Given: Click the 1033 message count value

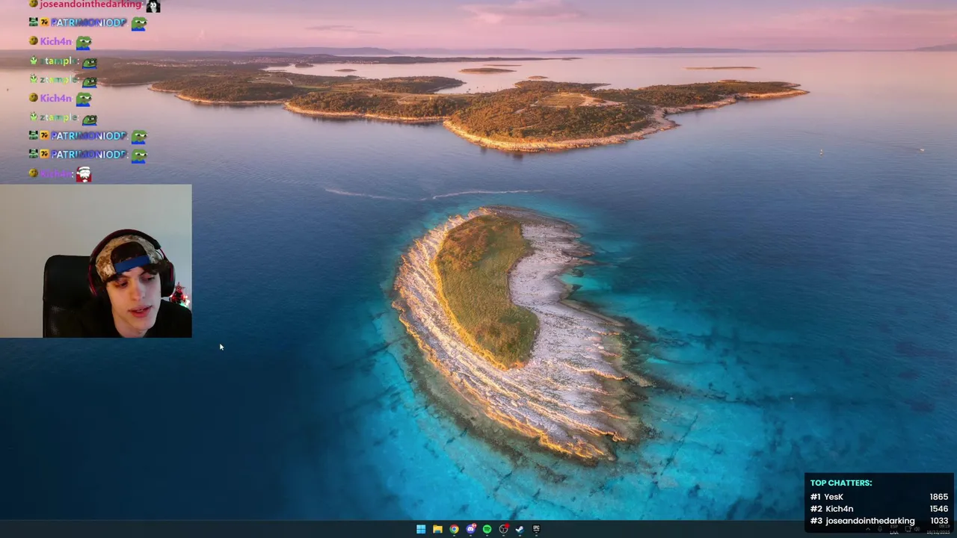Looking at the screenshot, I should [939, 521].
